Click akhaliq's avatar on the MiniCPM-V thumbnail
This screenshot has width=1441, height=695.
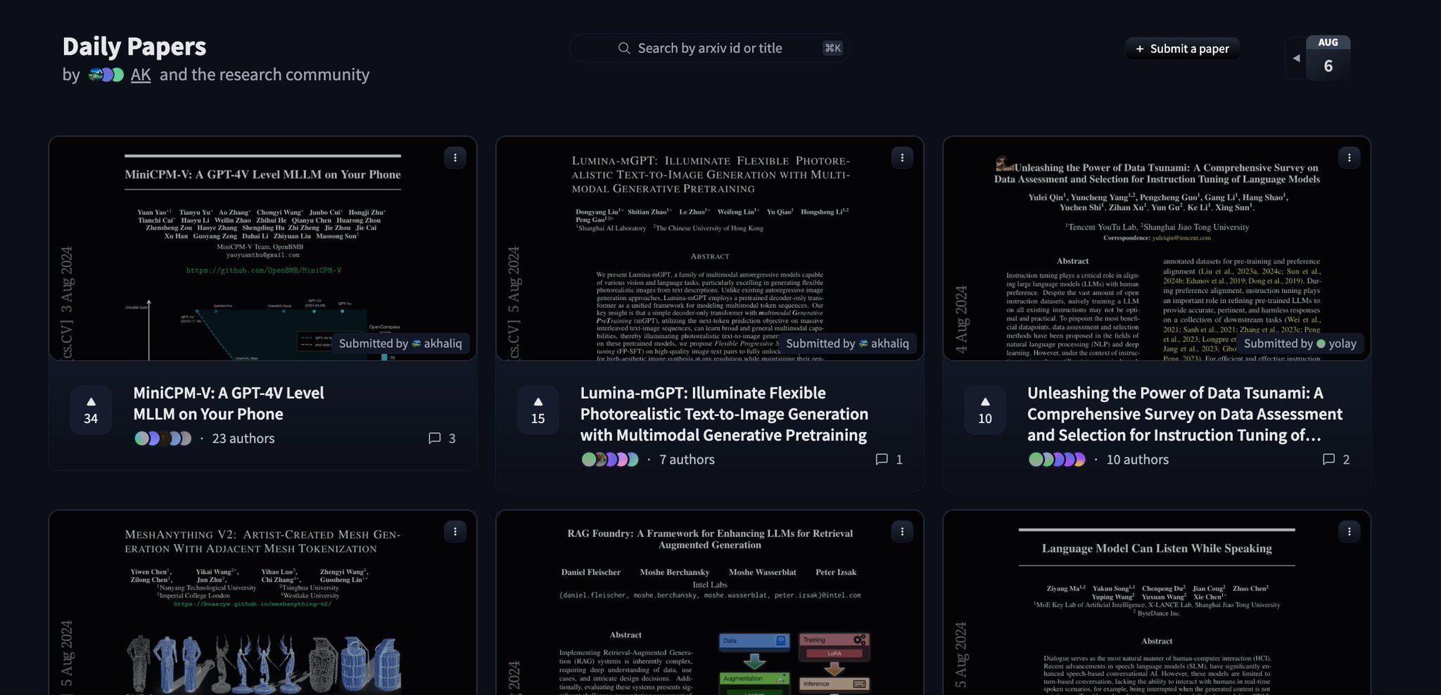pyautogui.click(x=417, y=344)
